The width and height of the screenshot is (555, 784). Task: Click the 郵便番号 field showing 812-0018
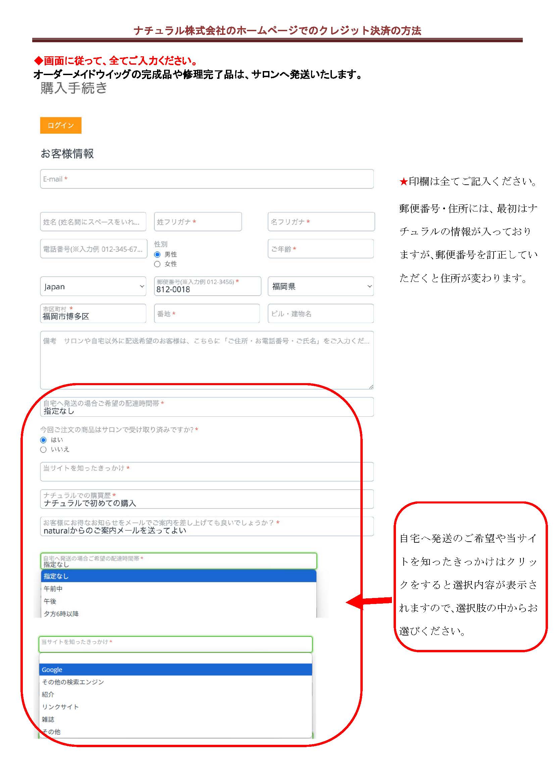coord(207,287)
